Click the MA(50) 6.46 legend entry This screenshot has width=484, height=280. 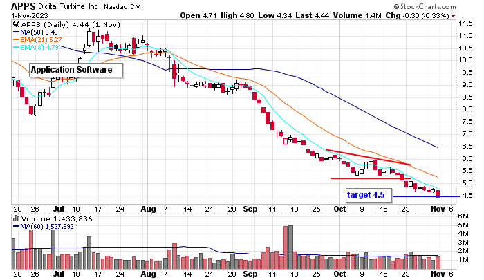(39, 32)
